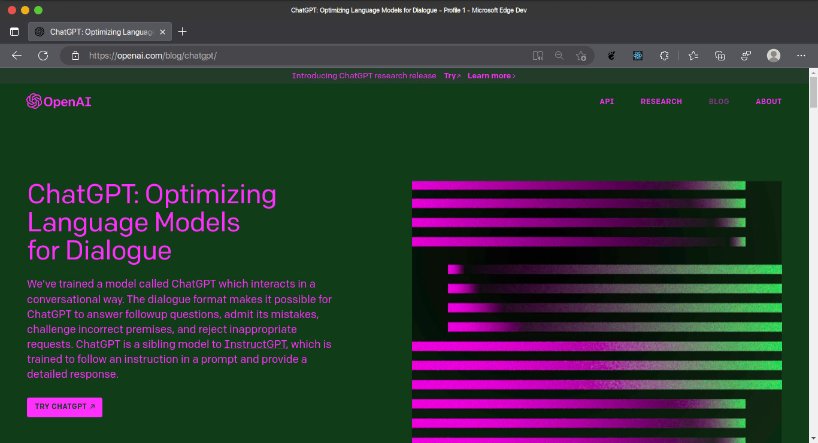Image resolution: width=818 pixels, height=443 pixels.
Task: Open a new tab
Action: point(183,32)
